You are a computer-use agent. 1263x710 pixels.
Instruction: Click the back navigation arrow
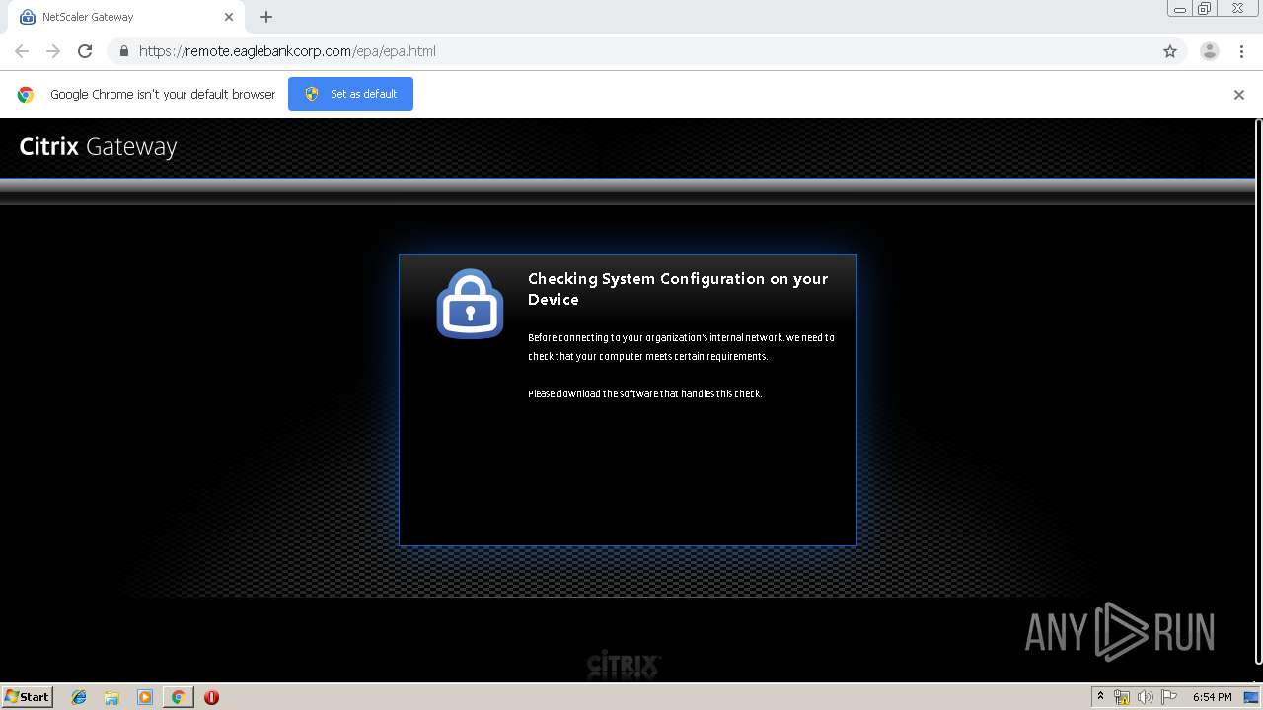22,51
